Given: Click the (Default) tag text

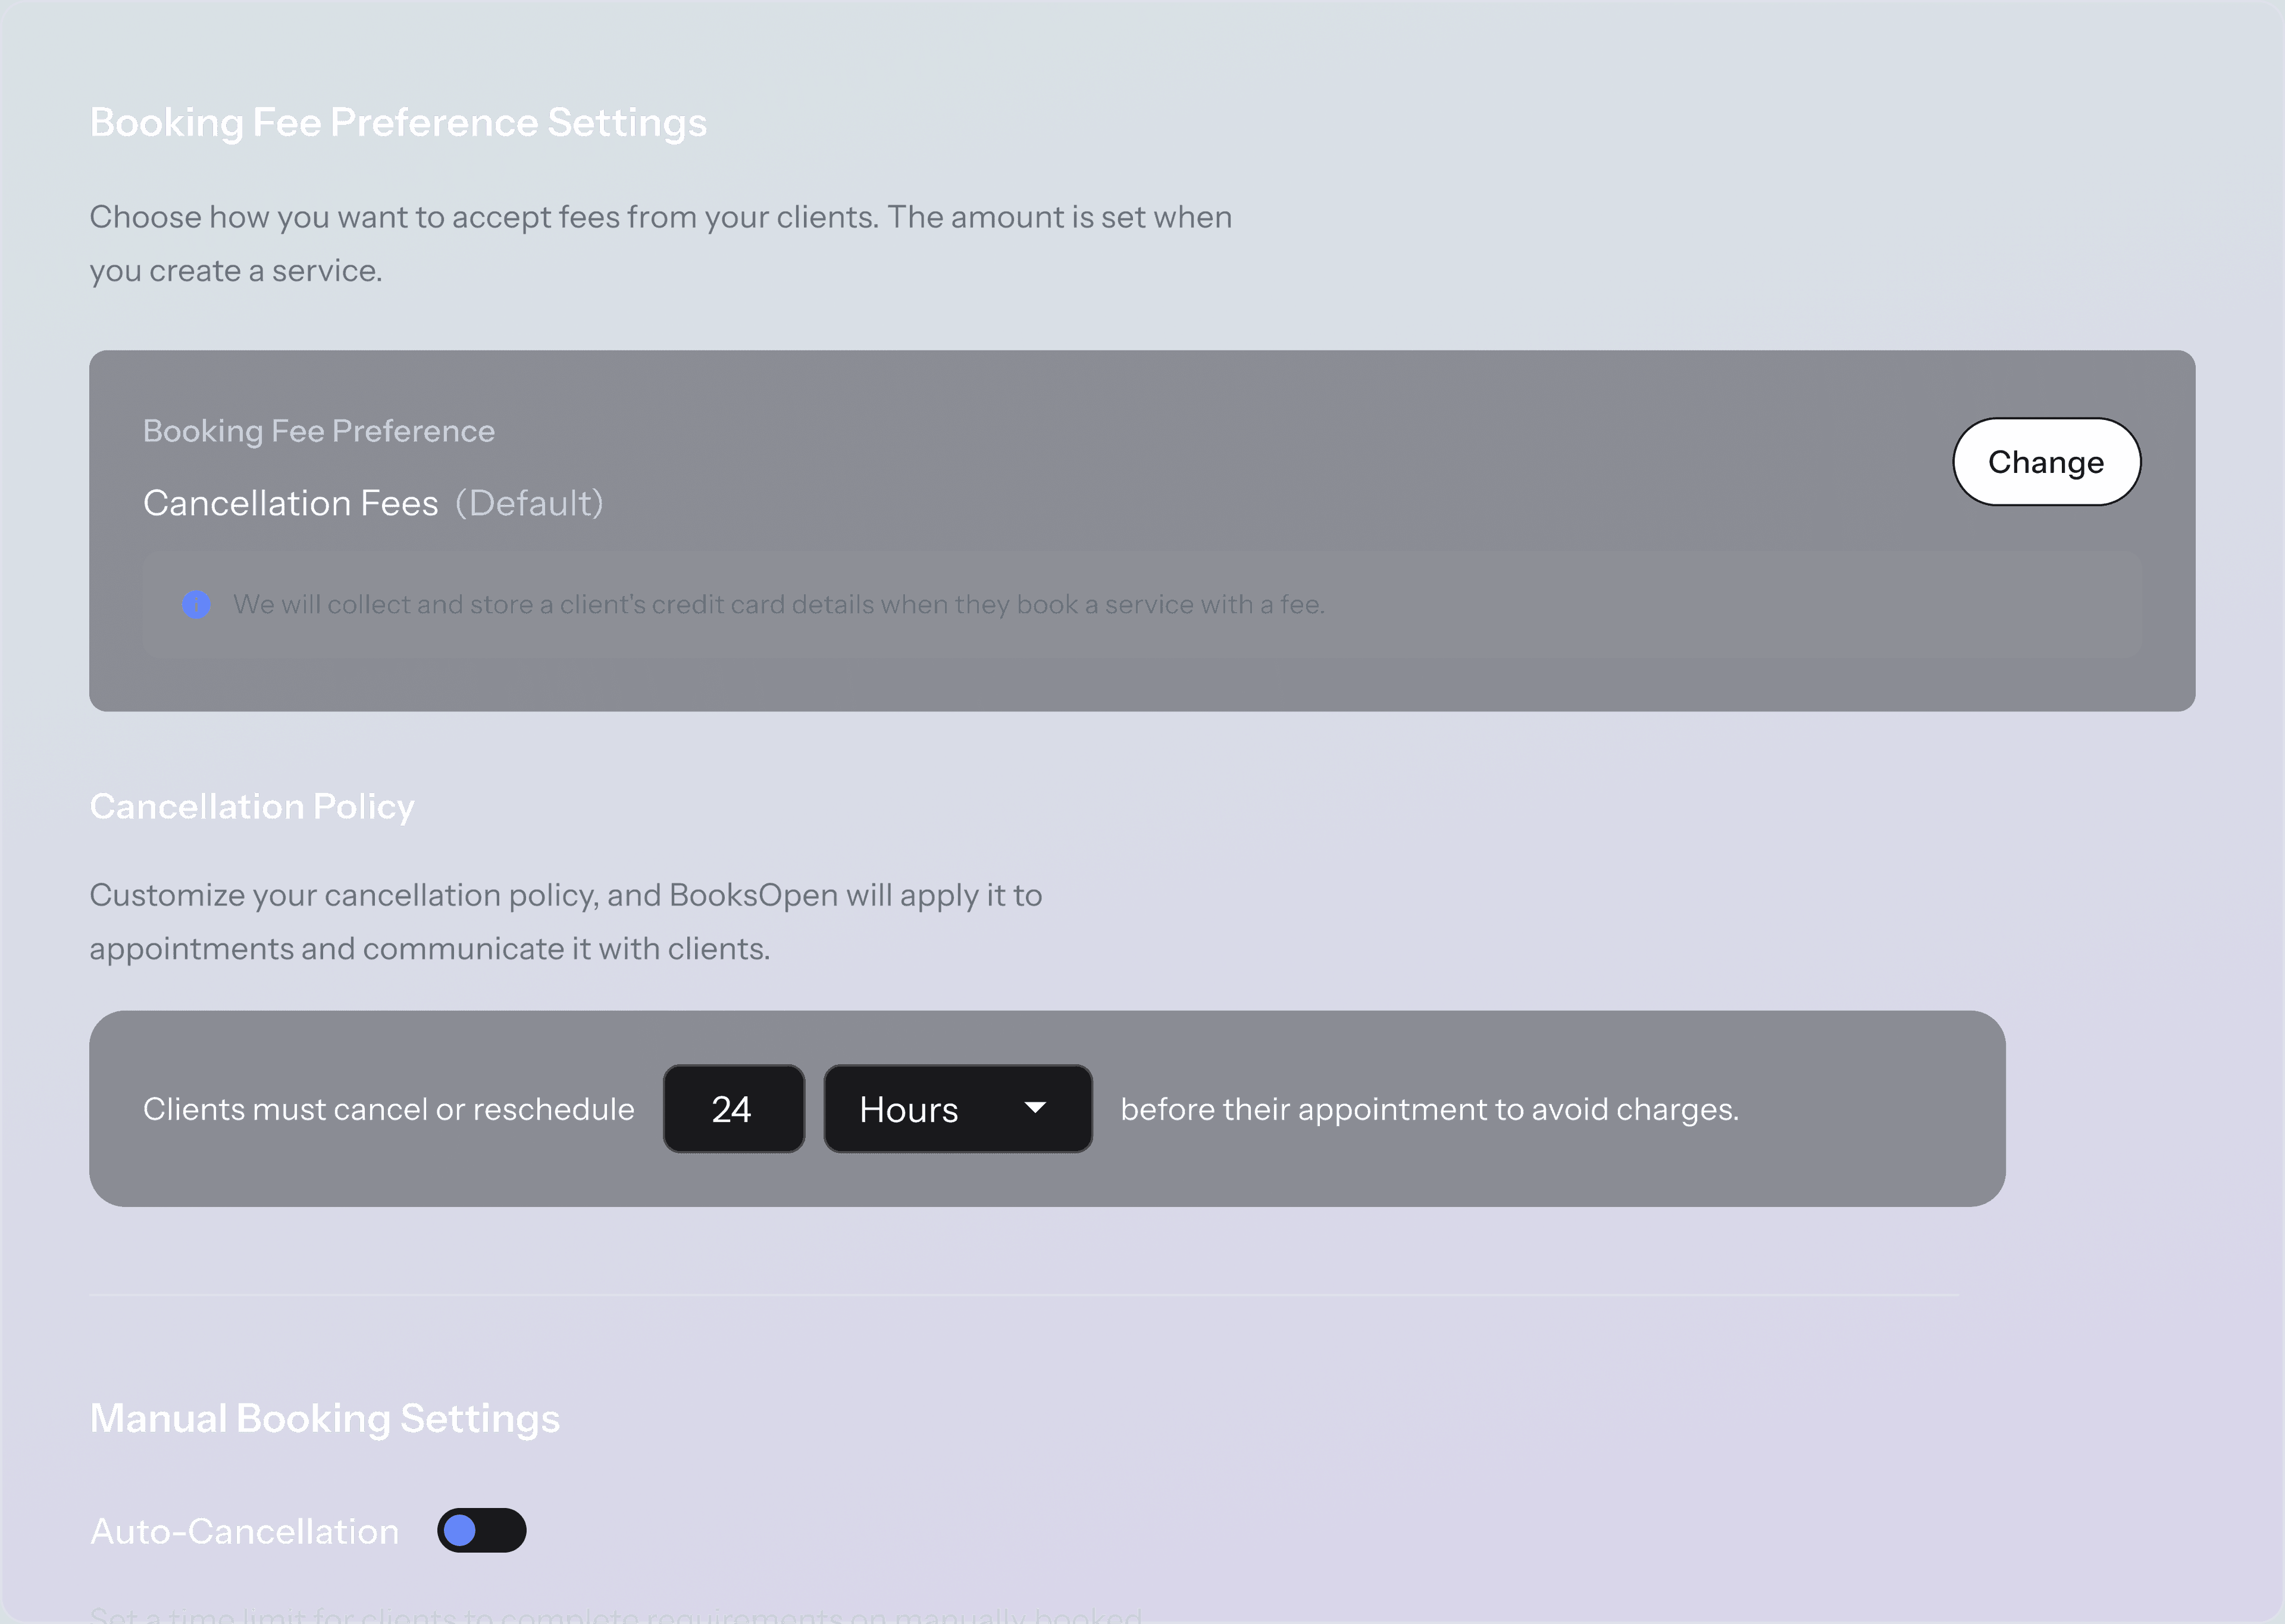Looking at the screenshot, I should click(529, 503).
